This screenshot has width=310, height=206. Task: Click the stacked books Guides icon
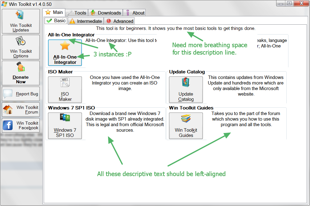pyautogui.click(x=186, y=118)
